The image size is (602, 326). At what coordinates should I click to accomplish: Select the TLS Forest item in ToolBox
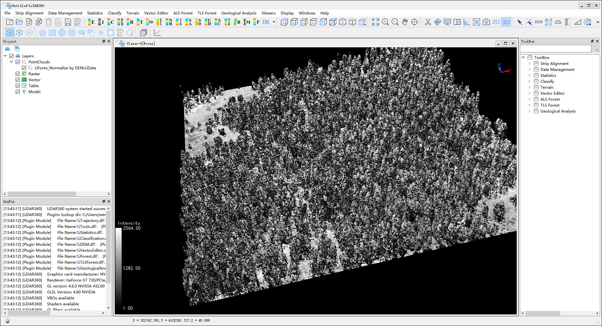pos(550,105)
